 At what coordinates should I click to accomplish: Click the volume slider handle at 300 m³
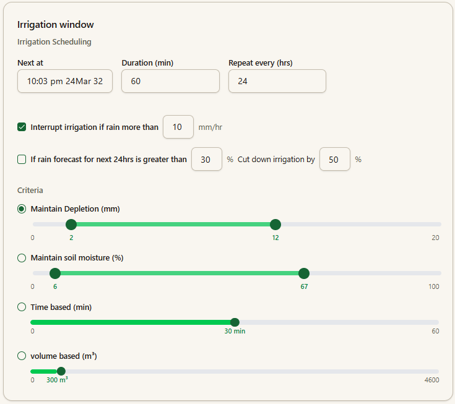[x=61, y=371]
